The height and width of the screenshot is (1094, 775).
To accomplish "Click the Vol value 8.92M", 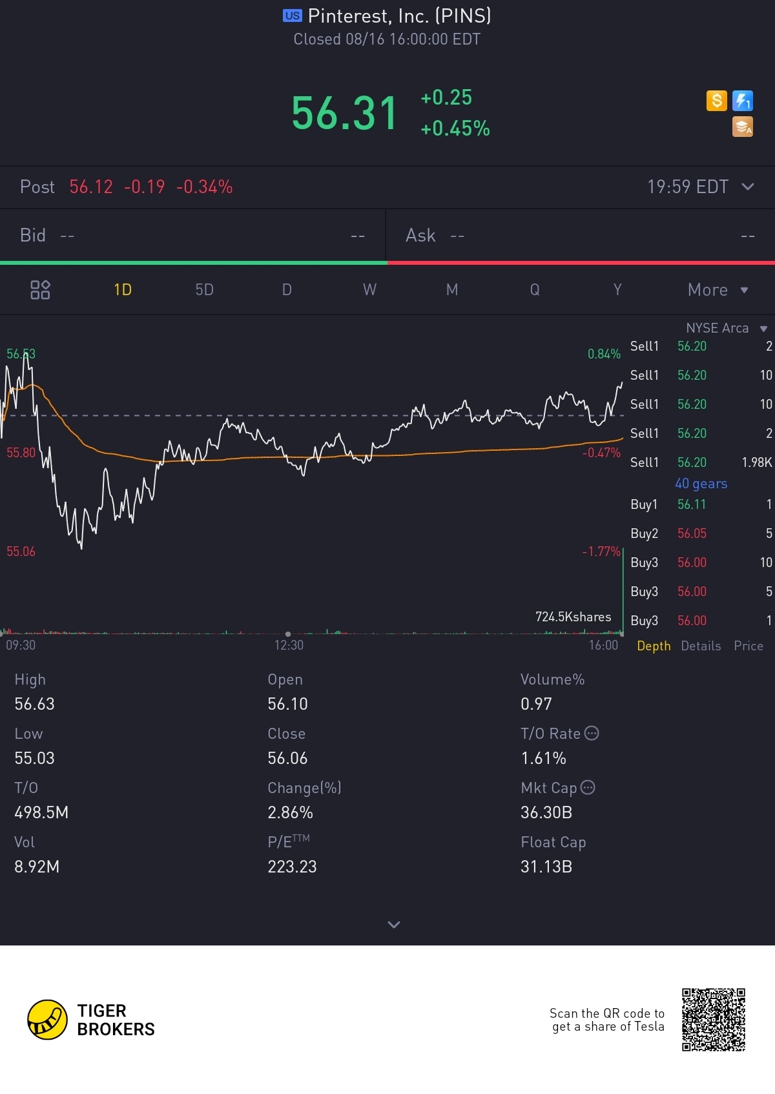I will click(x=37, y=867).
